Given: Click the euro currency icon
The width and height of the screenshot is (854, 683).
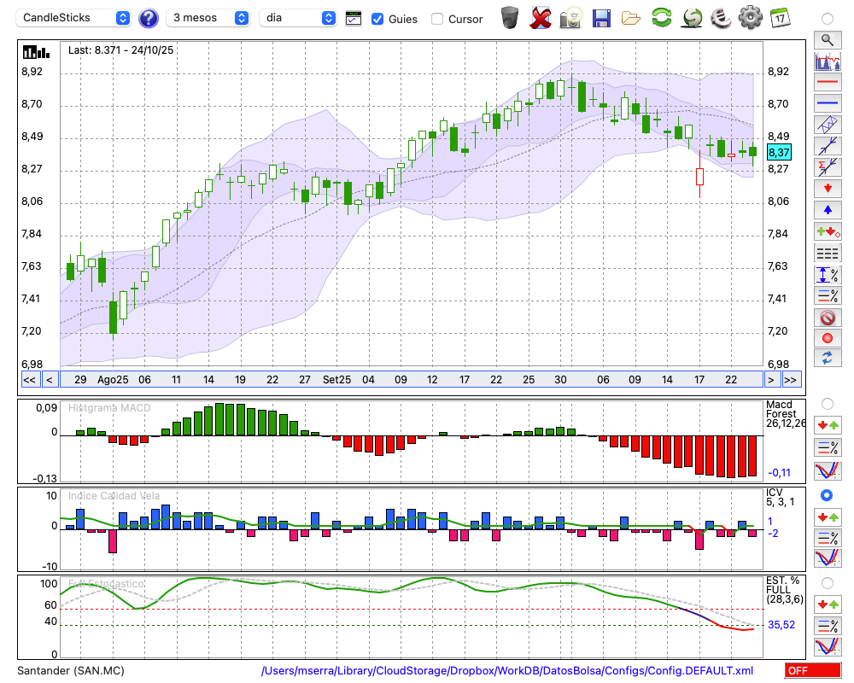Looking at the screenshot, I should click(721, 17).
